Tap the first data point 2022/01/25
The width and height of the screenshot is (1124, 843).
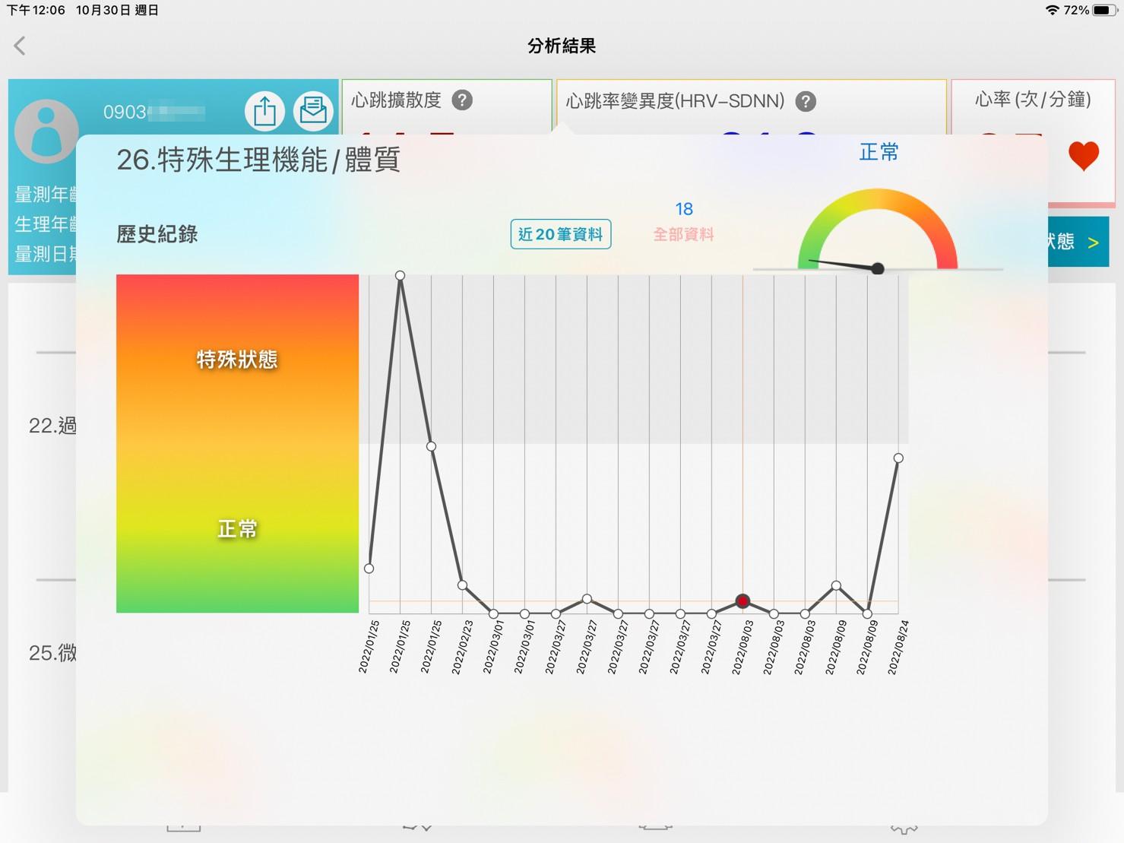[369, 569]
